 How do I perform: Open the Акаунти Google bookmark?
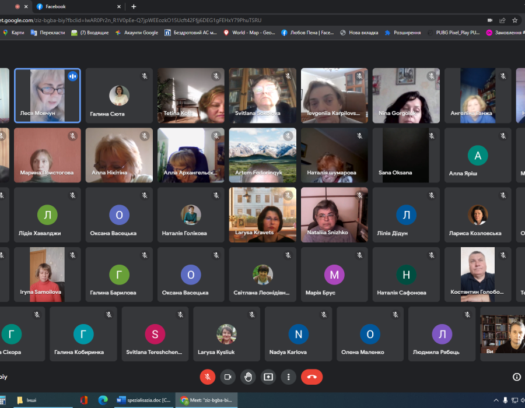tap(136, 33)
